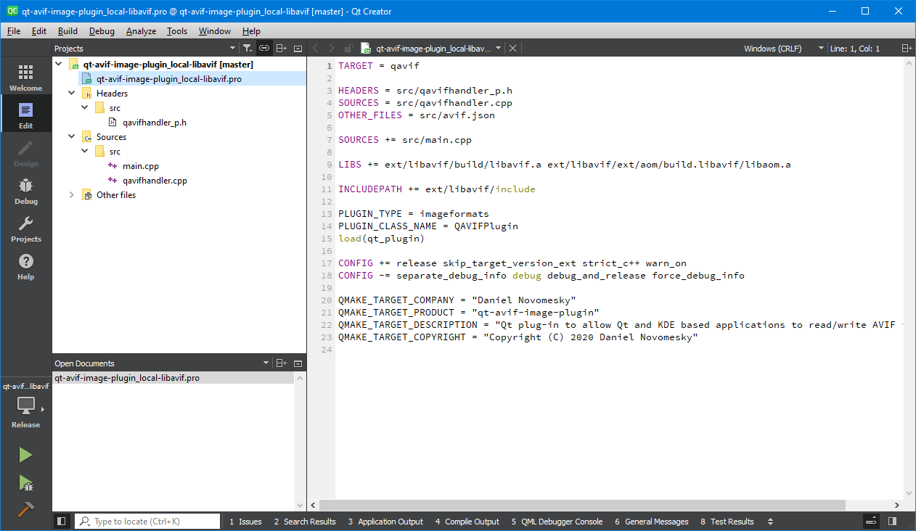Open the Tools menu
The image size is (916, 531).
pos(177,31)
